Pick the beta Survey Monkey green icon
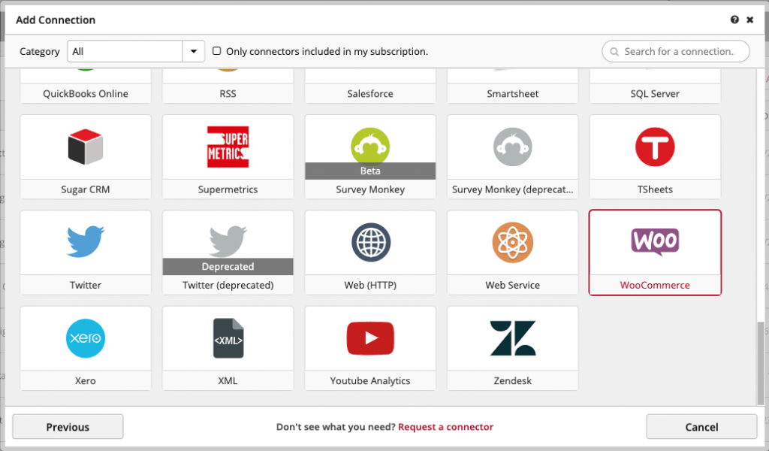This screenshot has height=451, width=769. pyautogui.click(x=370, y=145)
